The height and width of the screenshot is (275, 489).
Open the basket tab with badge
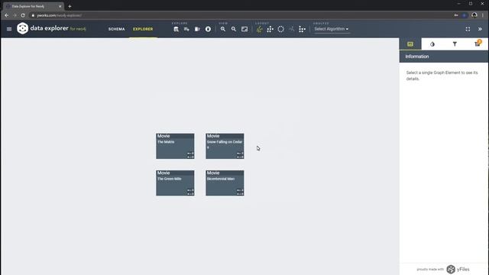click(477, 44)
